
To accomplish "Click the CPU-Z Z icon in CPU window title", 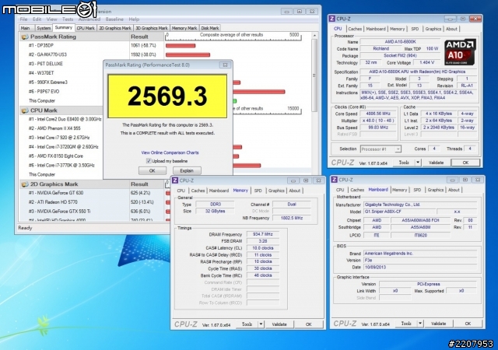I will click(x=332, y=19).
